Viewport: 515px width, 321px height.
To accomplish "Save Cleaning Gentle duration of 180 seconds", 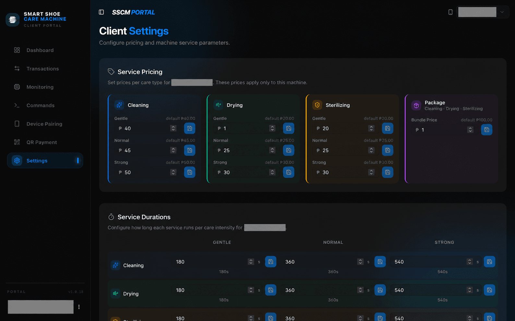I will (271, 262).
